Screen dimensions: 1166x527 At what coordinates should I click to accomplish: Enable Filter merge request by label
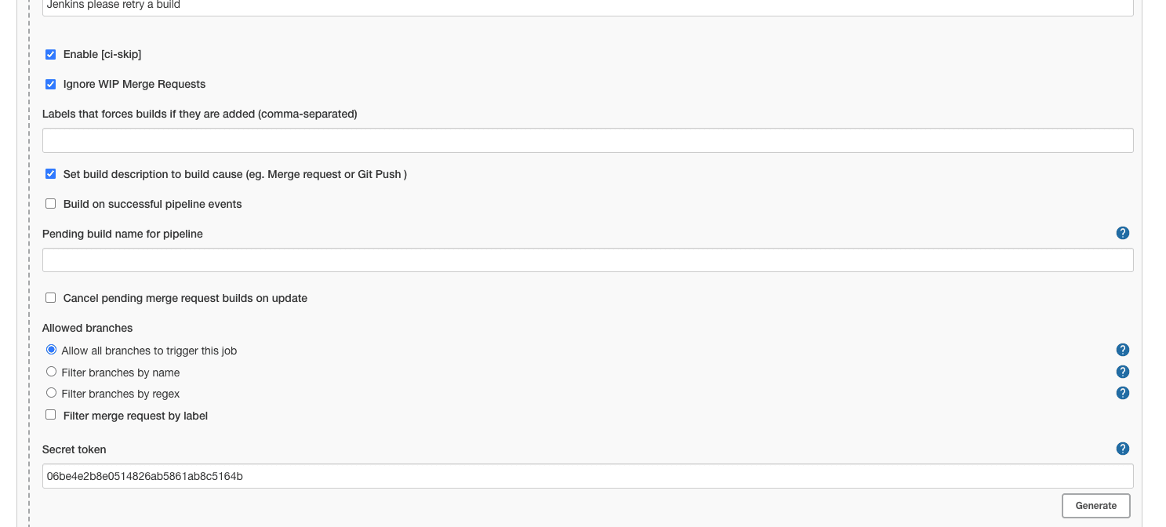click(51, 415)
